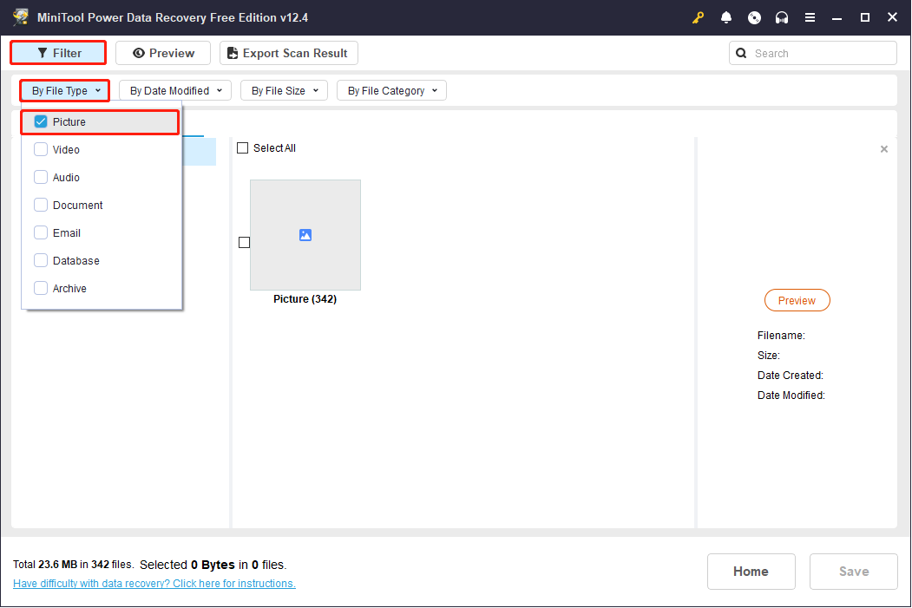Expand the By Date Modified dropdown
Viewport: 912px width, 608px height.
(x=175, y=90)
